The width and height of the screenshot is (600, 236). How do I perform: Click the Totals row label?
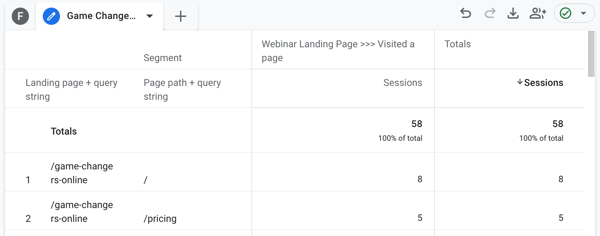point(64,131)
